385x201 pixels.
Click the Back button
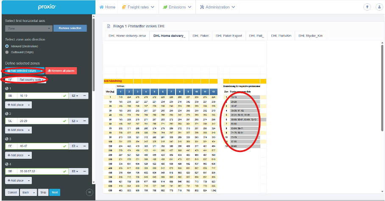coord(26,193)
